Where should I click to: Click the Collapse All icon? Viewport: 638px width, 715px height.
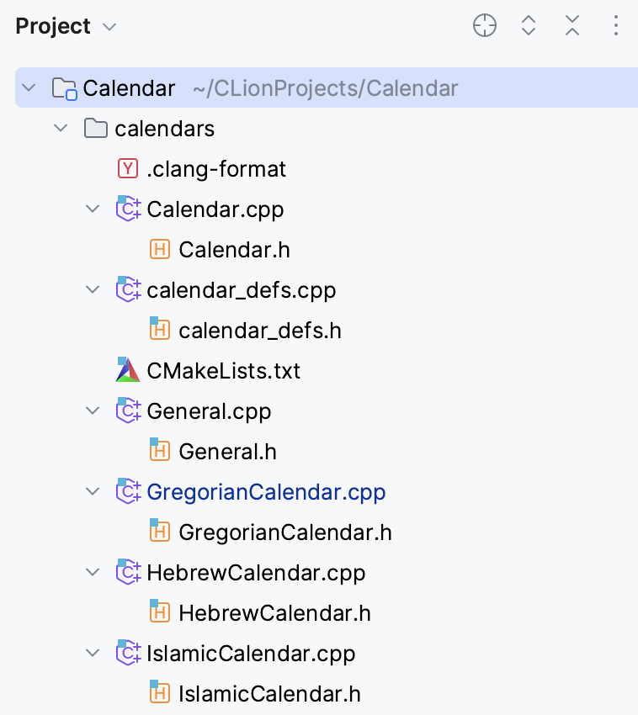pos(572,26)
